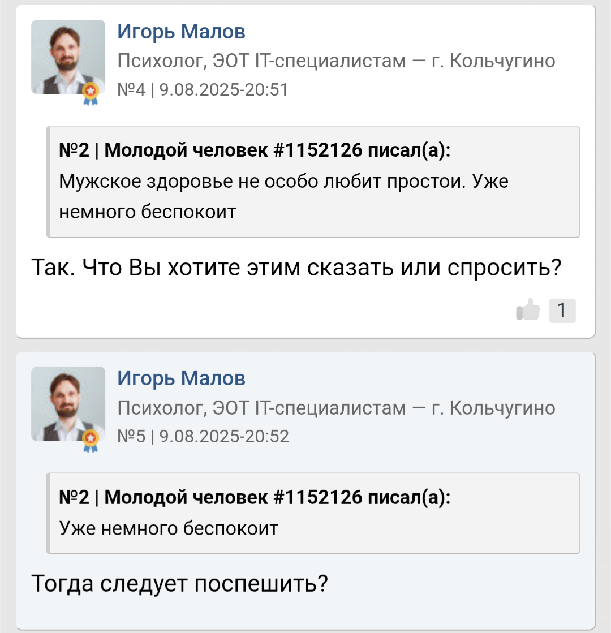Open Игорь Малов's profile from post №5 name

pos(182,378)
